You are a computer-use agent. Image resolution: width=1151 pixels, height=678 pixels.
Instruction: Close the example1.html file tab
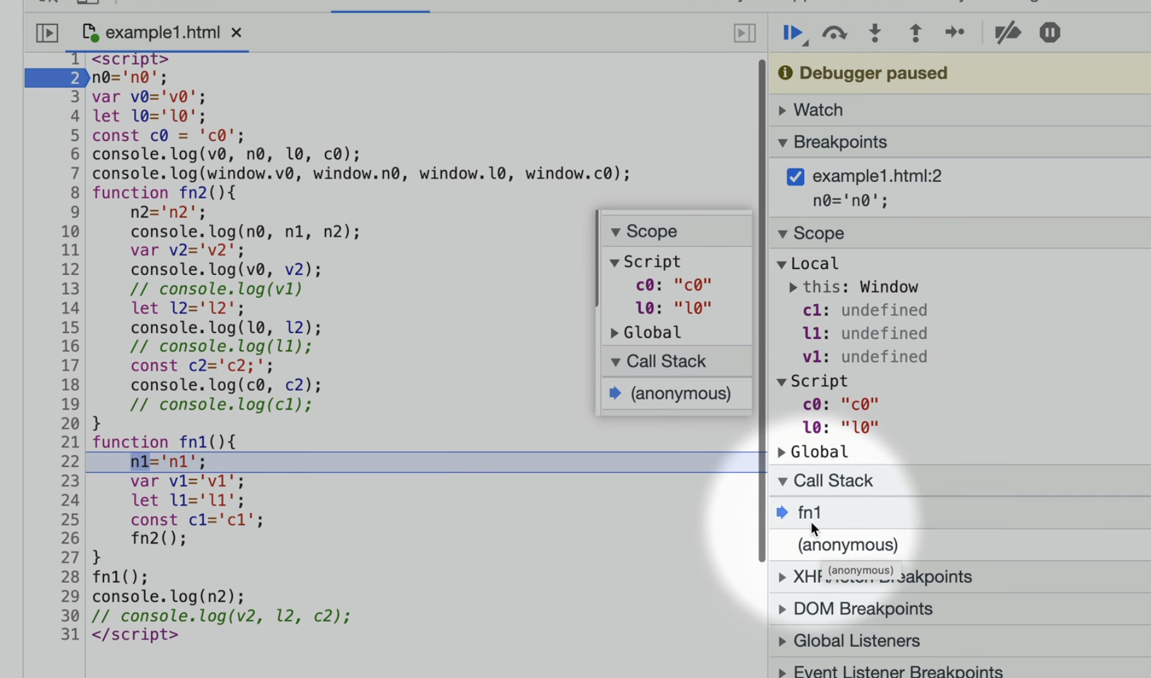pos(236,32)
